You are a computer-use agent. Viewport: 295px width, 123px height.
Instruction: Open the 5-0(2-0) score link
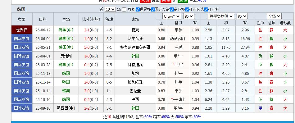coord(91,48)
